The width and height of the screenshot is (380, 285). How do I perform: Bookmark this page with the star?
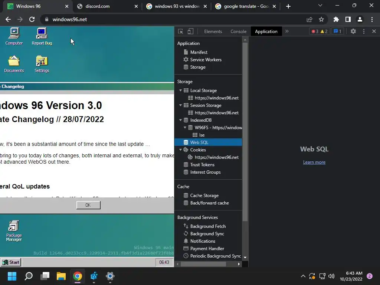321,19
